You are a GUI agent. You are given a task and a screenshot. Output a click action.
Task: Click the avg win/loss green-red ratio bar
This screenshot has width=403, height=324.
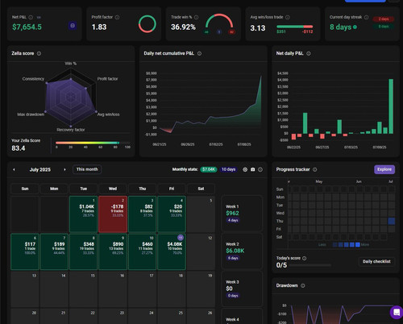point(295,27)
